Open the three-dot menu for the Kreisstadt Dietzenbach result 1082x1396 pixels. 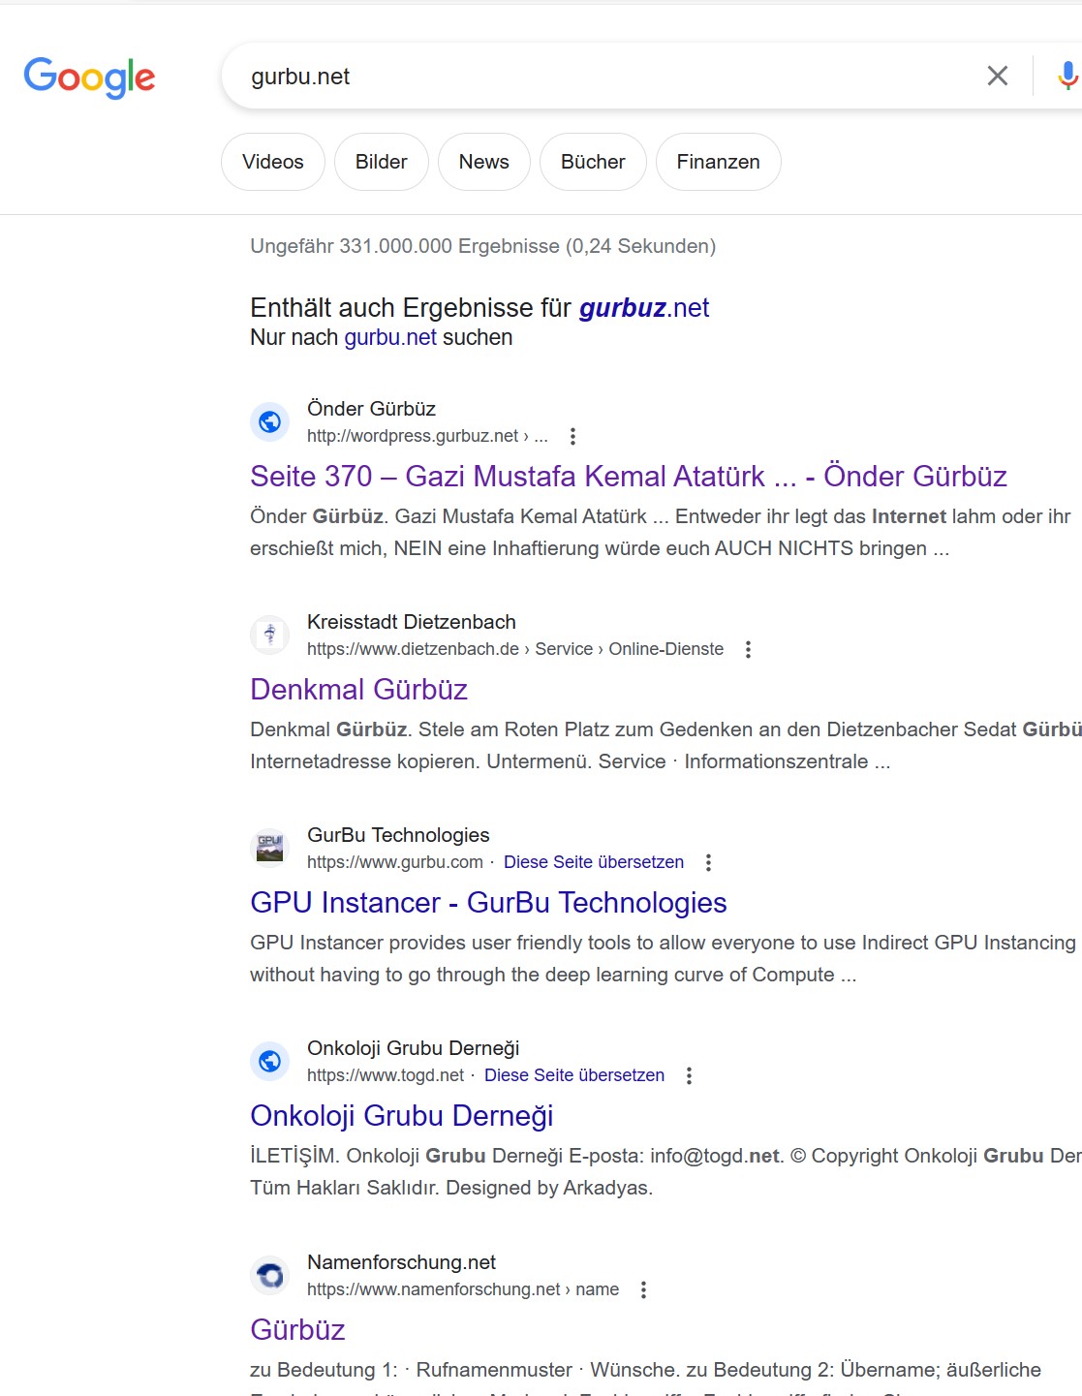(x=748, y=649)
